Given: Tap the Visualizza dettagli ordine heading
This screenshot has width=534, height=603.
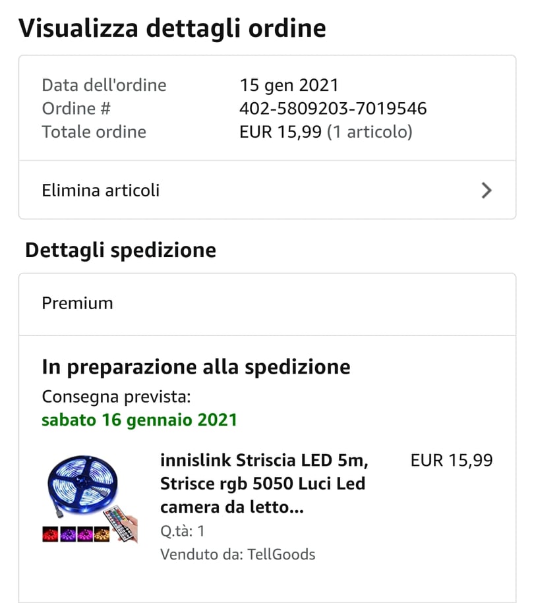Looking at the screenshot, I should (x=172, y=28).
